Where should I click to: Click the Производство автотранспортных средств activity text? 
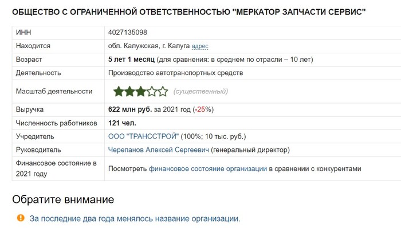pos(175,73)
